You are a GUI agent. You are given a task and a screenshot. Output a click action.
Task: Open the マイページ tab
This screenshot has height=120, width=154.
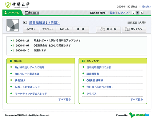(12, 13)
